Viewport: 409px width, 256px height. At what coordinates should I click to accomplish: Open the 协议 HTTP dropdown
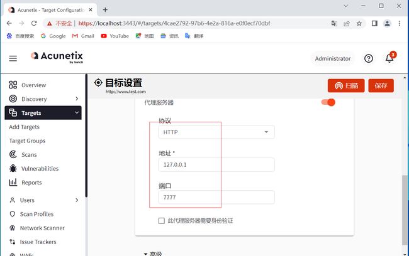(216, 132)
